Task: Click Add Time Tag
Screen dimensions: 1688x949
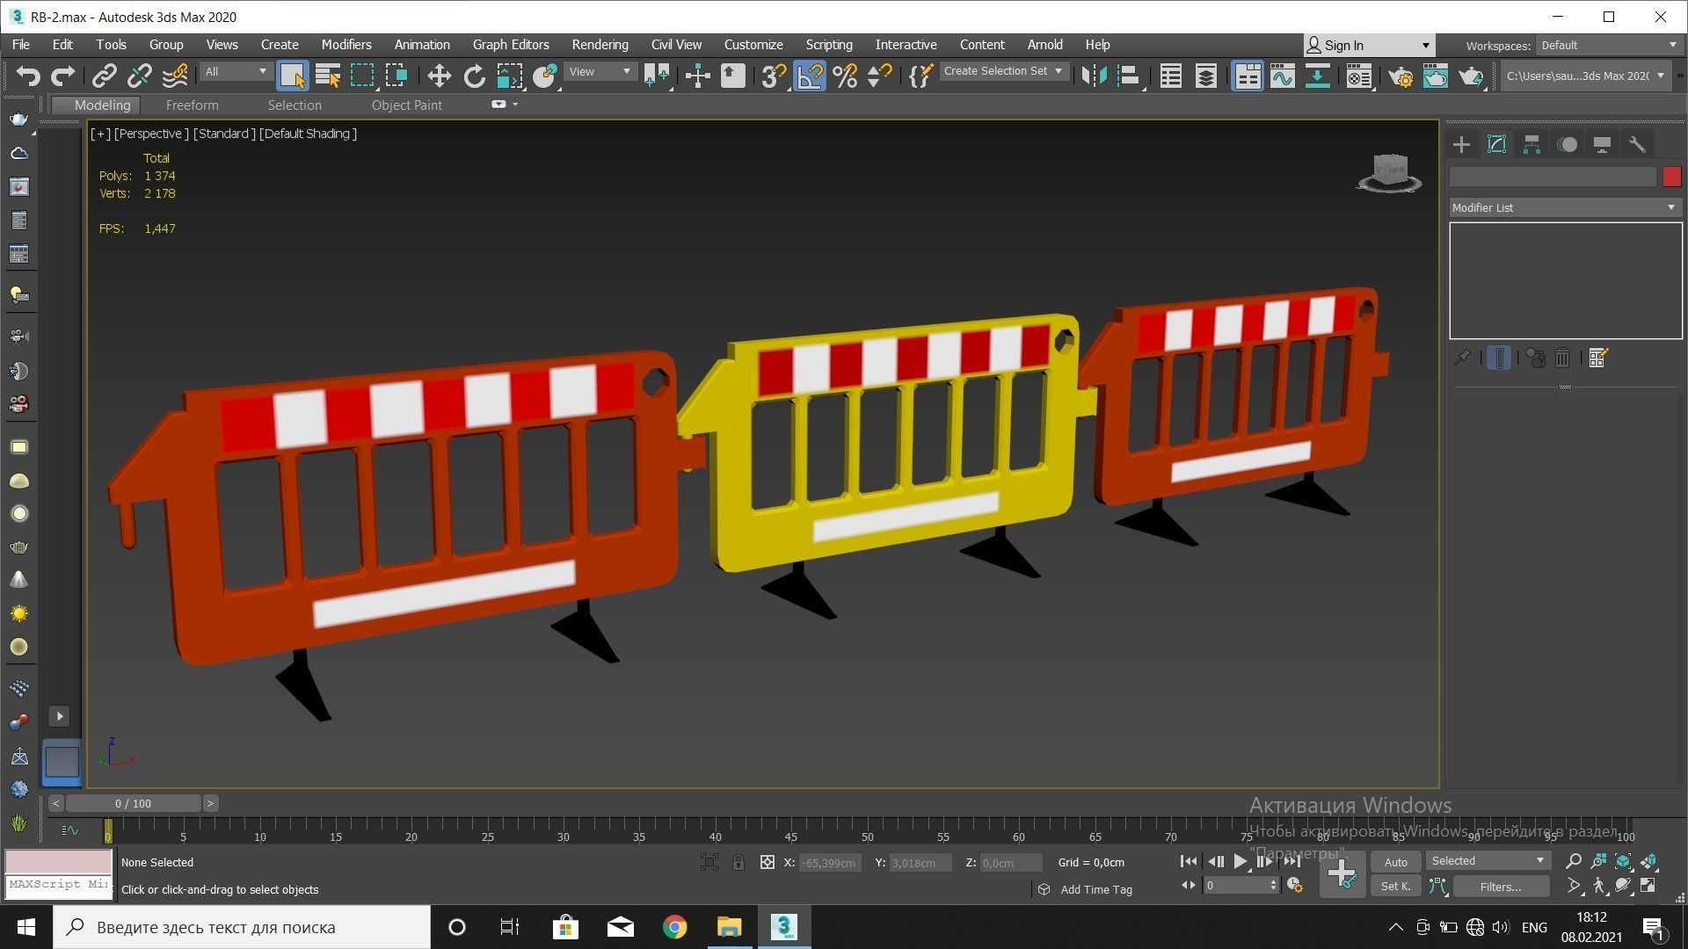Action: click(1095, 889)
